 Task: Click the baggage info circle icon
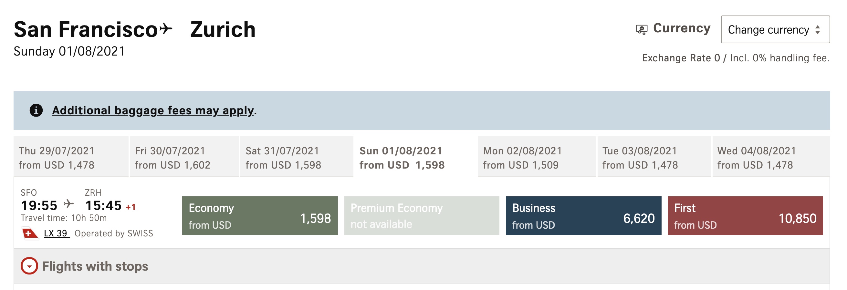tap(36, 110)
